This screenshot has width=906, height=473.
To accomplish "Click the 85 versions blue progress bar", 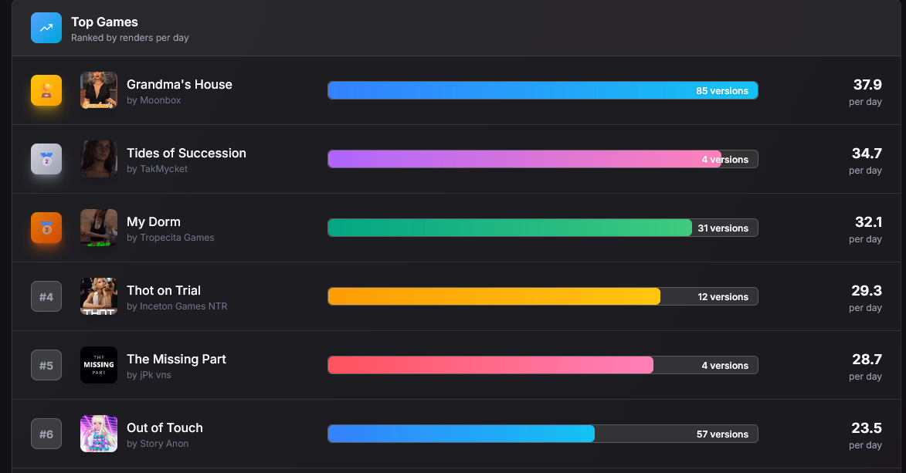I will [x=510, y=90].
